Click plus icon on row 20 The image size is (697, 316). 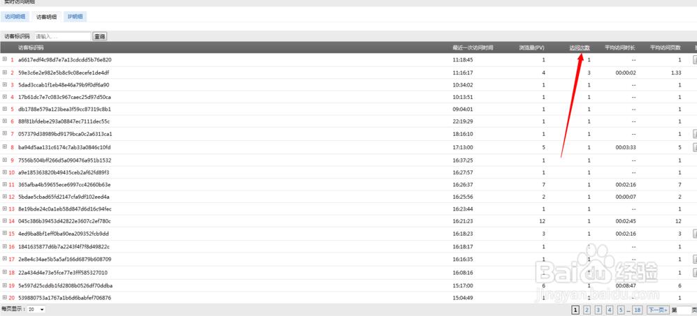[x=5, y=297]
